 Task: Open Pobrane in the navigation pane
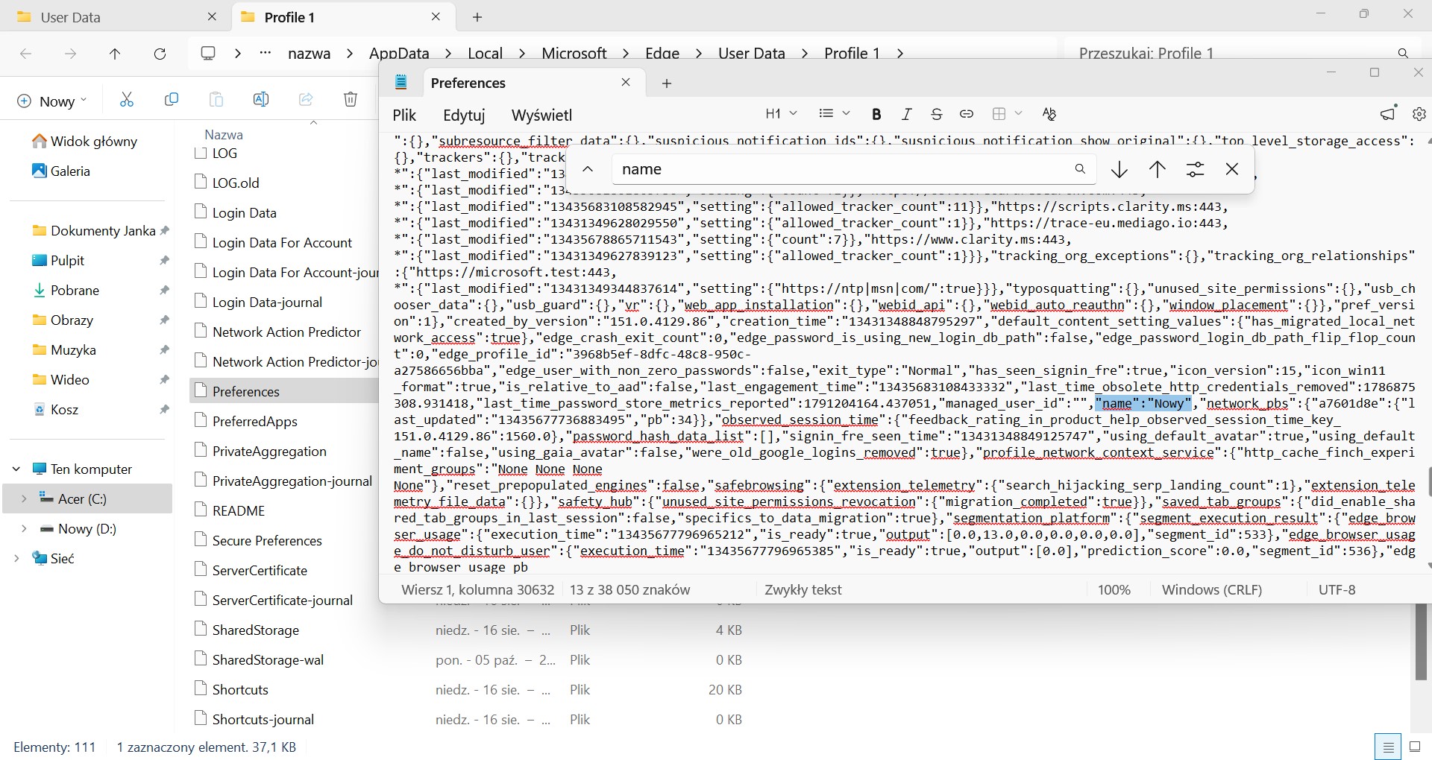click(75, 291)
